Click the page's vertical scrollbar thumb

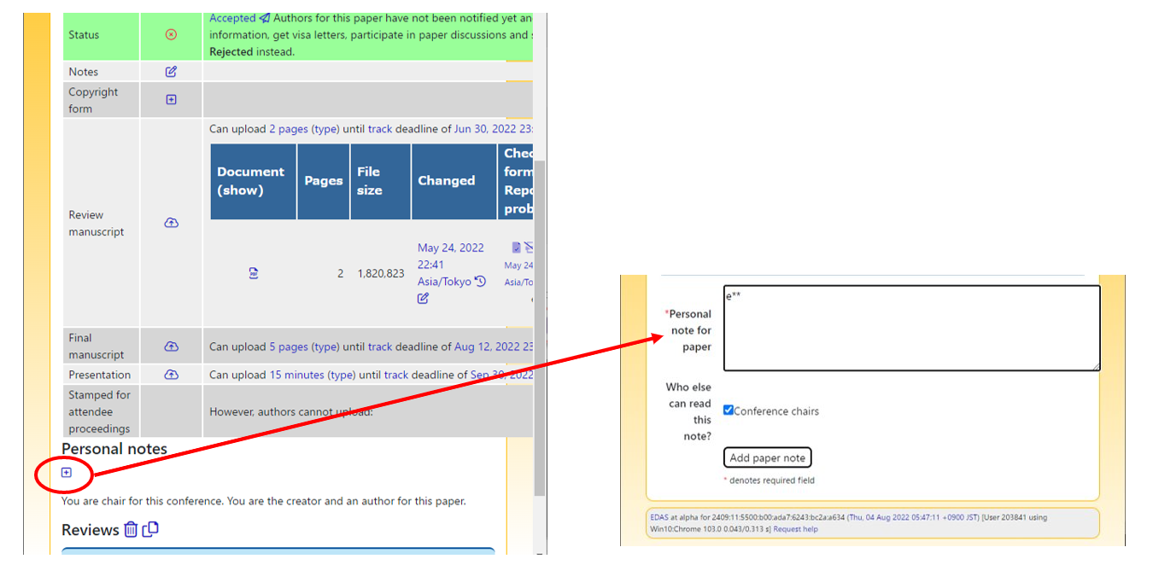point(539,327)
